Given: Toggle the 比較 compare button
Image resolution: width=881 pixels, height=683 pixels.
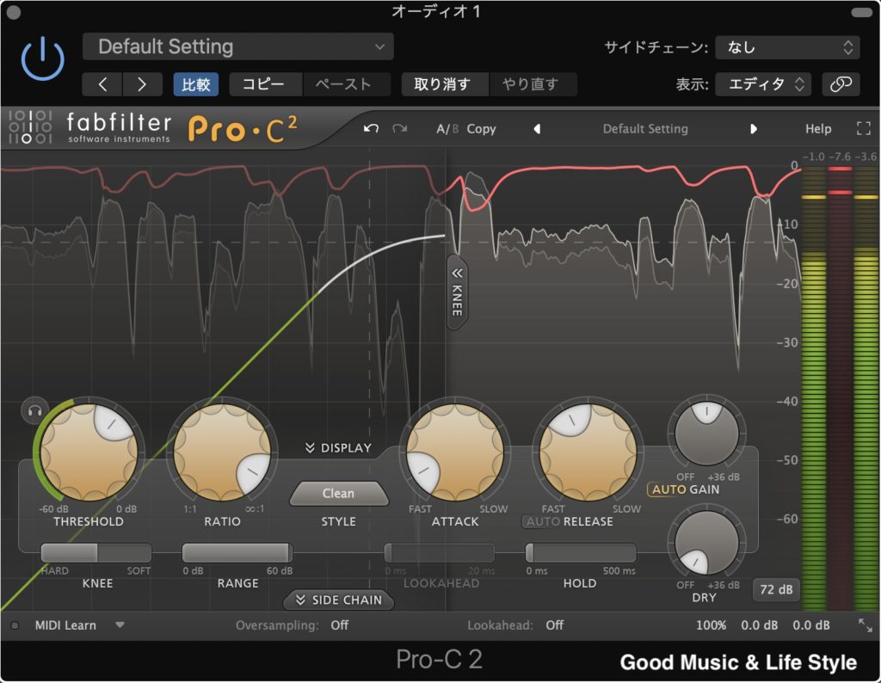Looking at the screenshot, I should (x=195, y=84).
